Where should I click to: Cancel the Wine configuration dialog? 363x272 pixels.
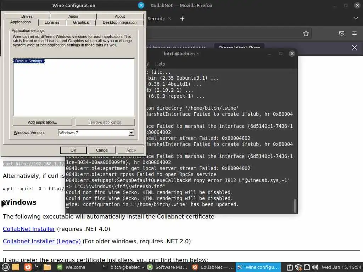(x=102, y=150)
